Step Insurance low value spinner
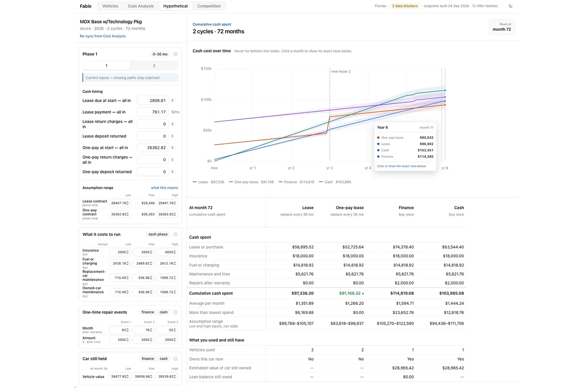 [128, 252]
